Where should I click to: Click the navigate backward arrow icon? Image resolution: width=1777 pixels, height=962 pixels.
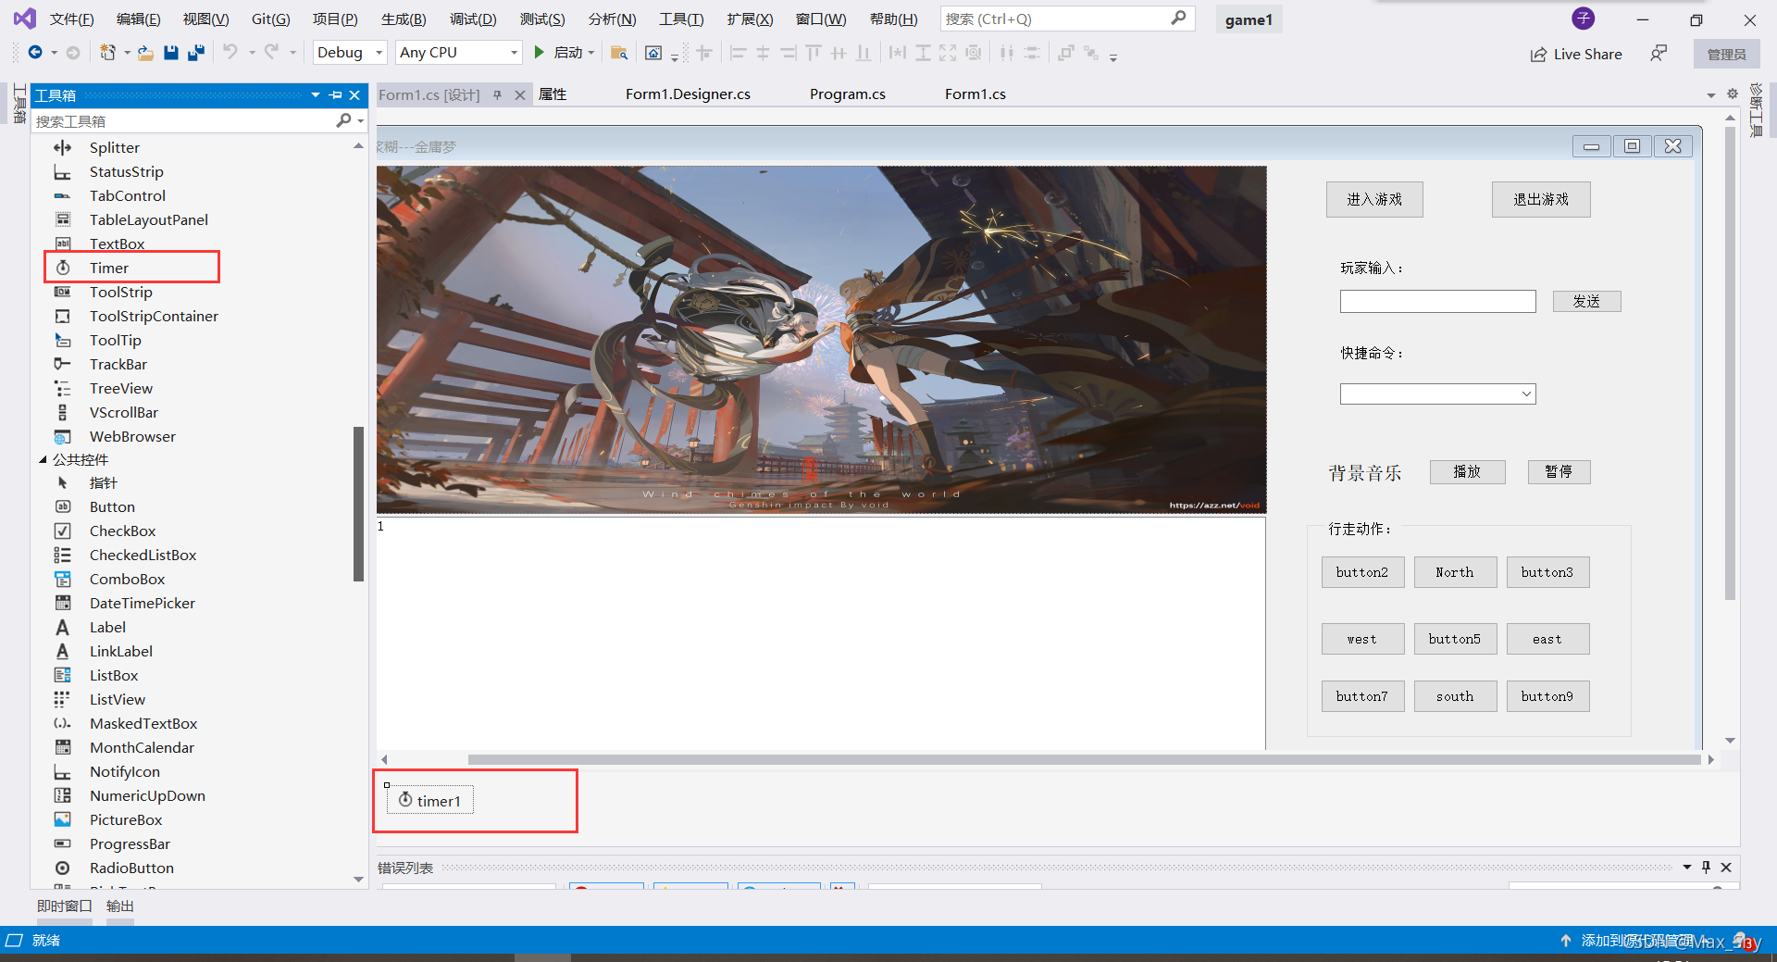click(35, 53)
